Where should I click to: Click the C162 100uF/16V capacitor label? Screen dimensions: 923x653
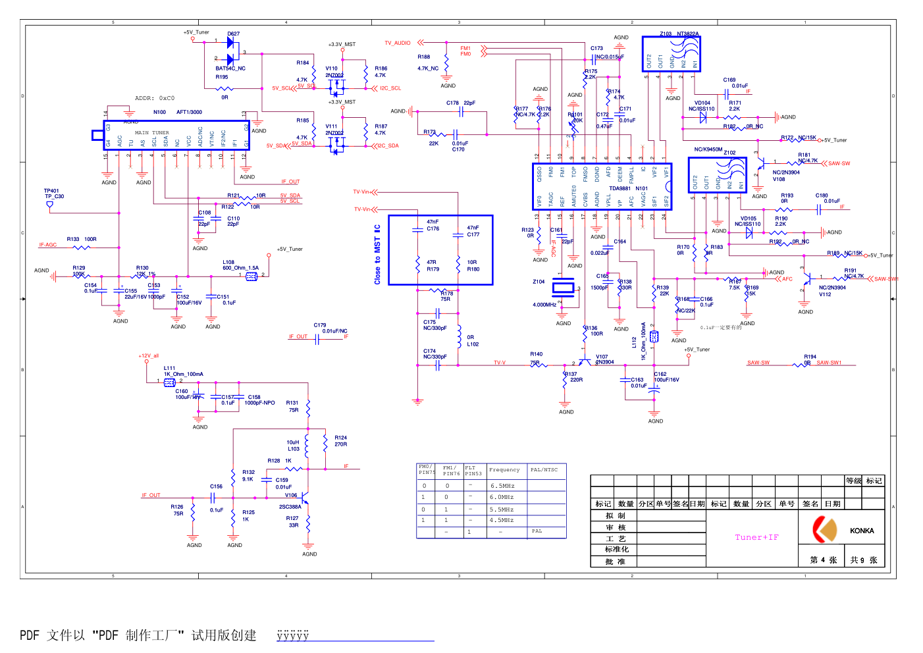(x=666, y=377)
